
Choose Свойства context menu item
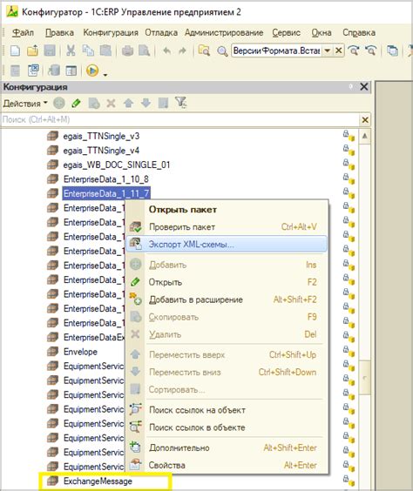[227, 466]
